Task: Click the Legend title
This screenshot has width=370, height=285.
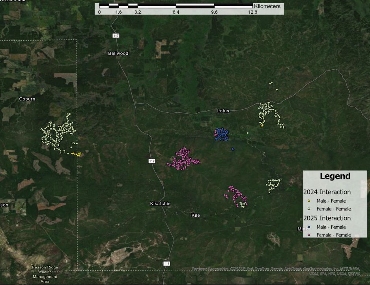Action: point(335,176)
